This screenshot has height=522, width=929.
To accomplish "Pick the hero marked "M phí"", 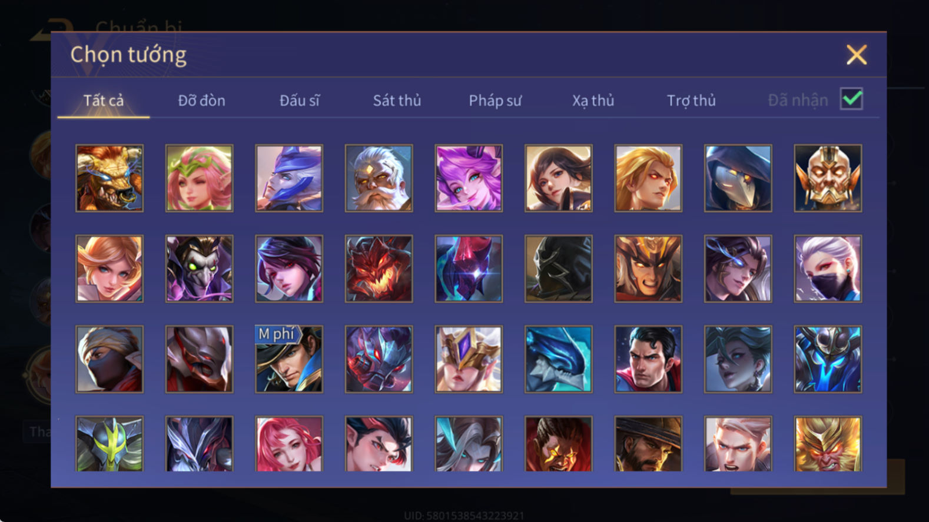I will click(289, 359).
